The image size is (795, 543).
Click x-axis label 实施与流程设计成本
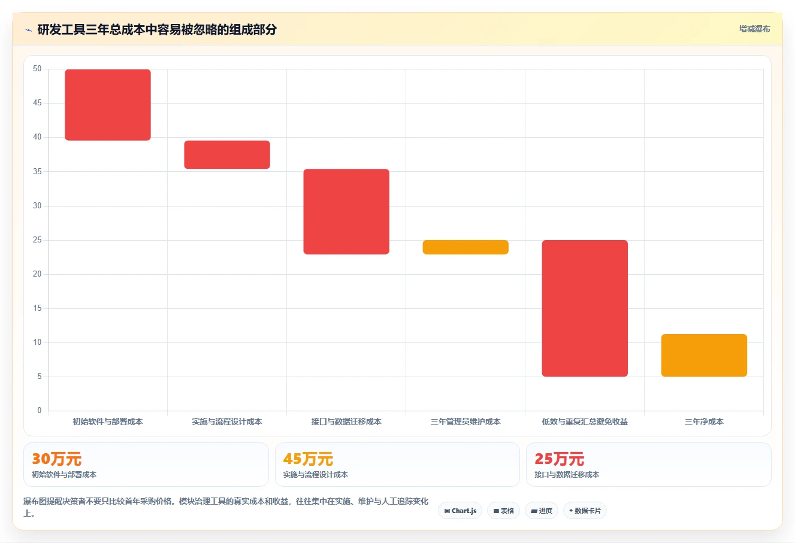[x=227, y=421]
